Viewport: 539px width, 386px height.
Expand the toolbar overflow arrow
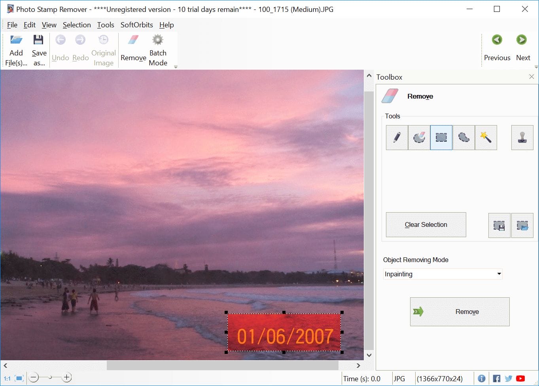coord(176,67)
